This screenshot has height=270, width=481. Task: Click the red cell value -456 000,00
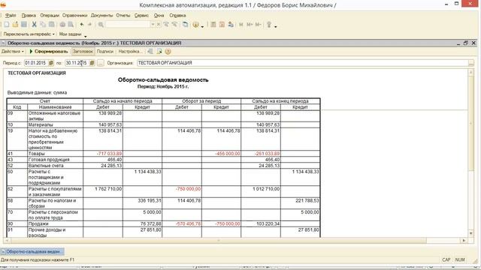227,153
